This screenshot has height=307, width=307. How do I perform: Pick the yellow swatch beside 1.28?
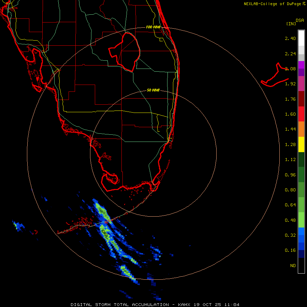click(x=301, y=145)
